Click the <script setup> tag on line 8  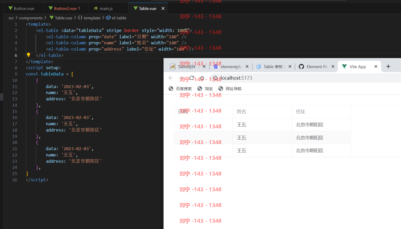pos(43,68)
